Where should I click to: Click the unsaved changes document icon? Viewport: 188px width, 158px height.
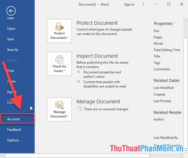coord(79,109)
